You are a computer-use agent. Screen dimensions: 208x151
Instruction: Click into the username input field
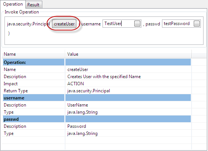tap(119, 24)
